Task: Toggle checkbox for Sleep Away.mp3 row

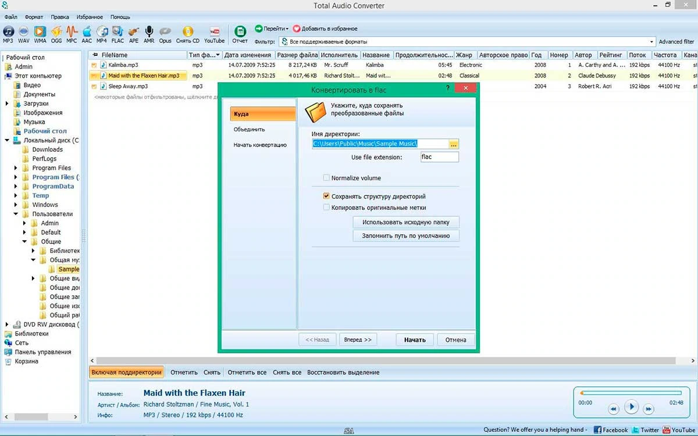Action: (x=94, y=86)
